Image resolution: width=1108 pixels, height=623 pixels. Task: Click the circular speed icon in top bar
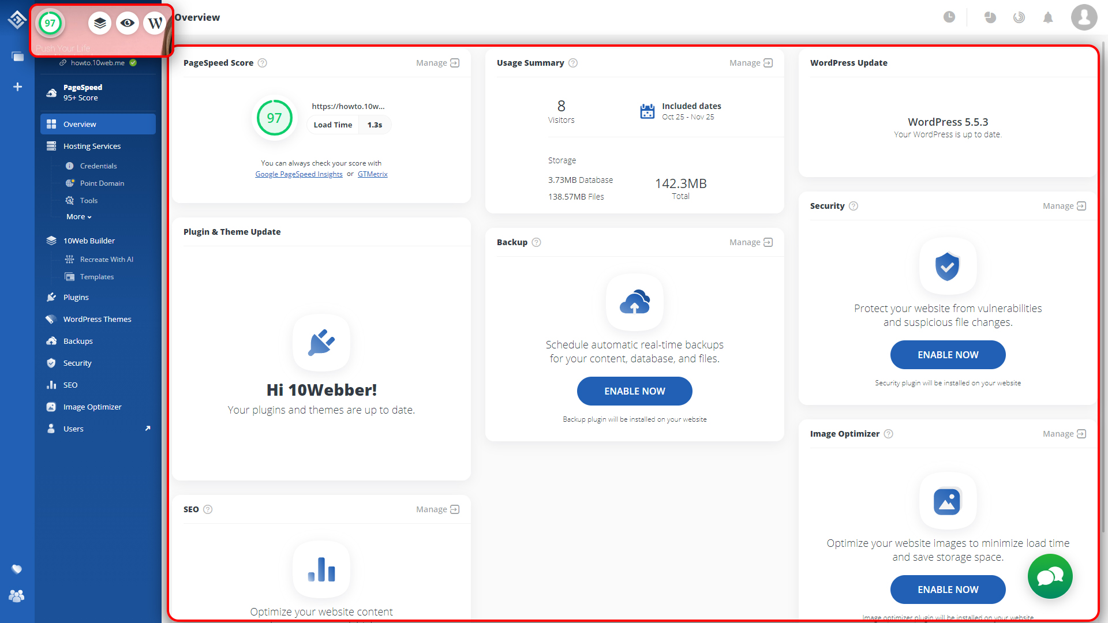click(x=1019, y=17)
